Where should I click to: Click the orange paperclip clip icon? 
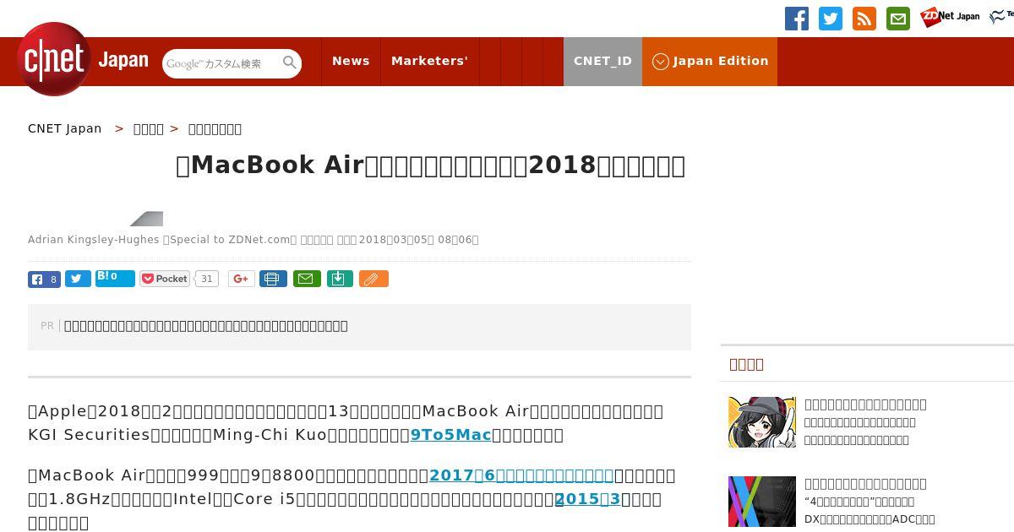pos(373,279)
